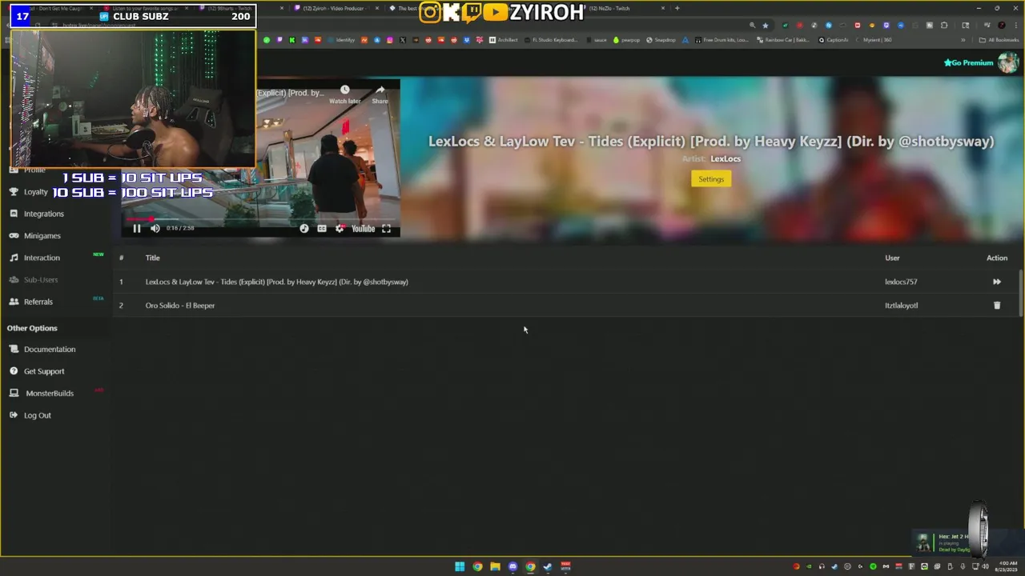Open Minigames in the sidebar
1025x576 pixels.
(x=42, y=236)
